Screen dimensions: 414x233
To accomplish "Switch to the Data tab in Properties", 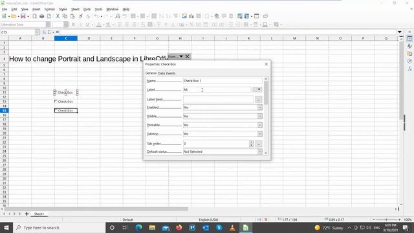I will click(161, 73).
